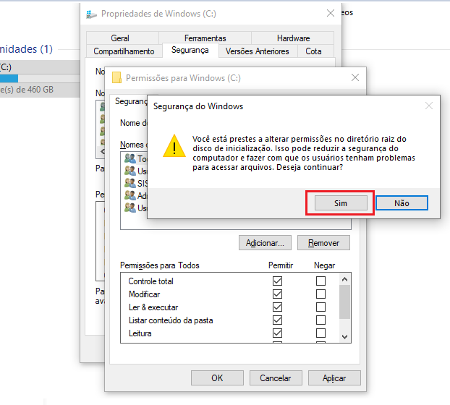The image size is (450, 405).
Task: Uncheck Permitir for Controle total
Action: click(x=278, y=281)
